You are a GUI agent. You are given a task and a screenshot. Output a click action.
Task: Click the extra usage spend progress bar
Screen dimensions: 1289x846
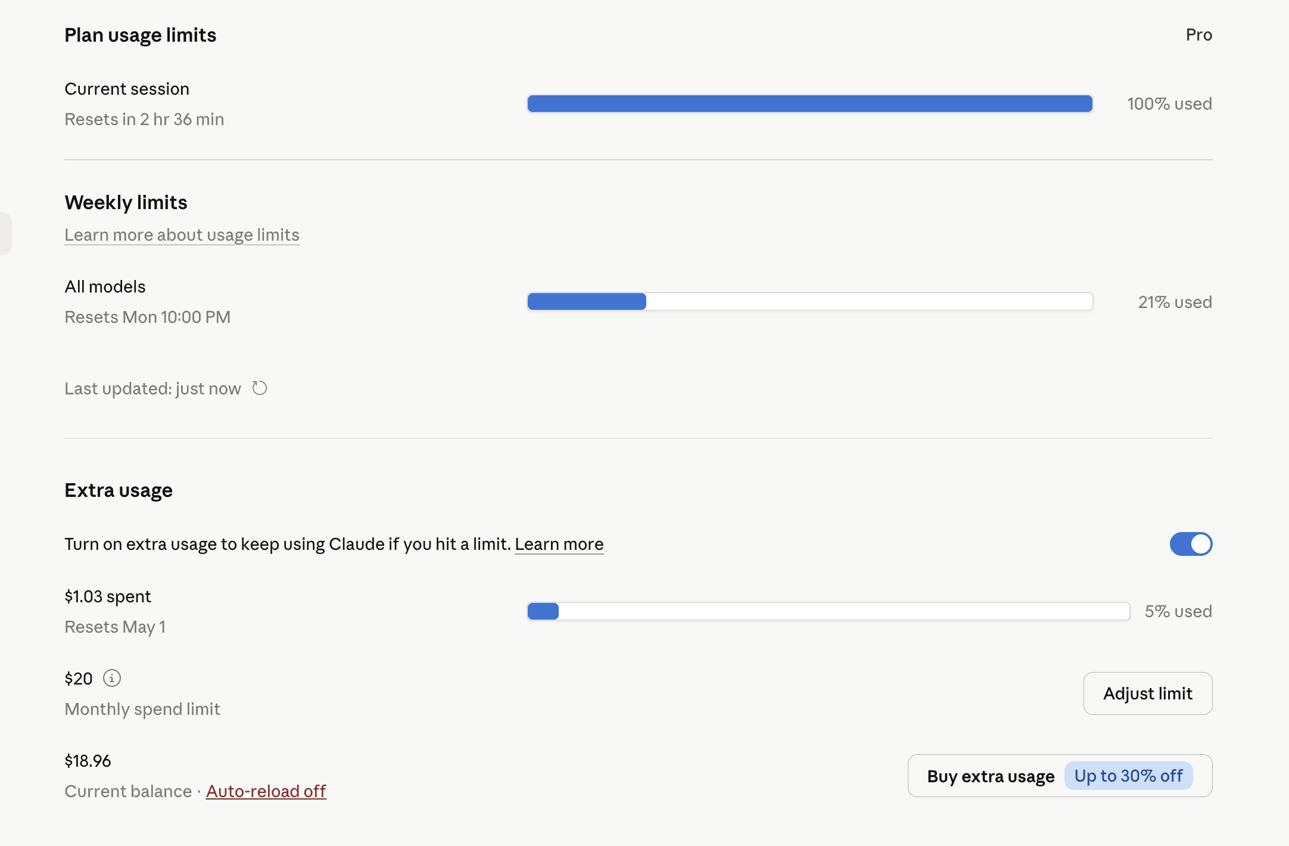point(829,611)
